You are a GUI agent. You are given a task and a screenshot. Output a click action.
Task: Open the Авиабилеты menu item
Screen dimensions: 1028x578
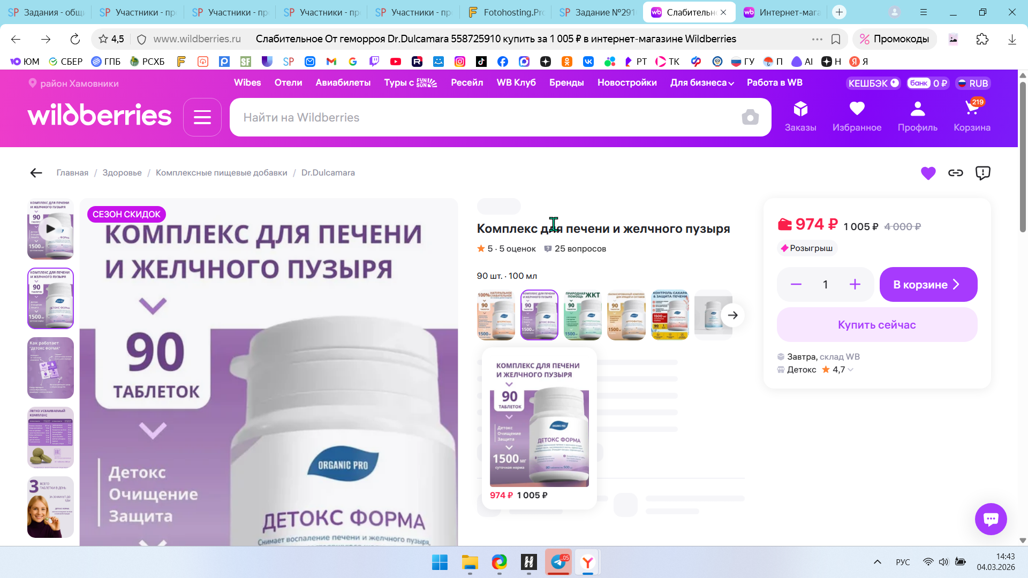coord(343,83)
